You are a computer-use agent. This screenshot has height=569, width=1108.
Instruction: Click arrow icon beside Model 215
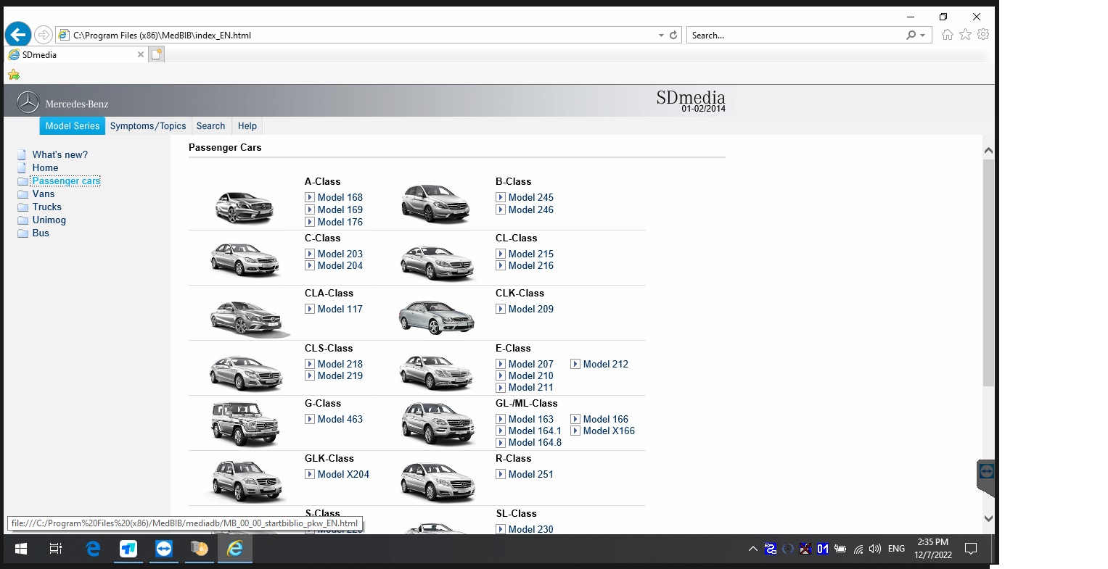pyautogui.click(x=501, y=254)
